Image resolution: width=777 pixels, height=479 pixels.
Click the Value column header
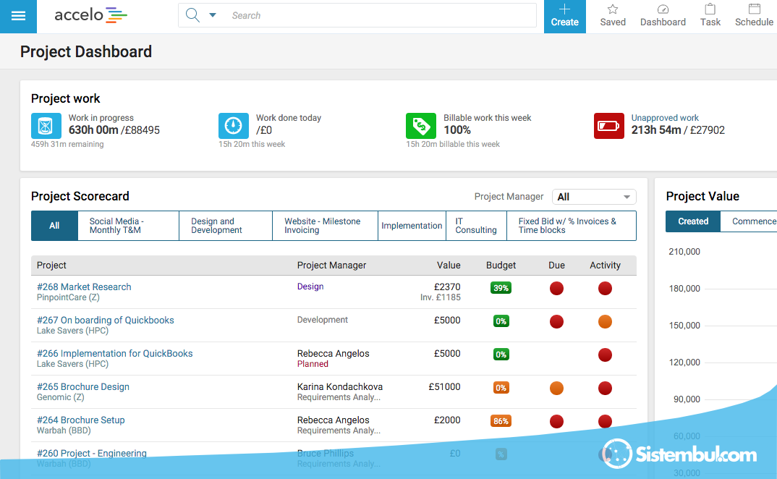[449, 266]
